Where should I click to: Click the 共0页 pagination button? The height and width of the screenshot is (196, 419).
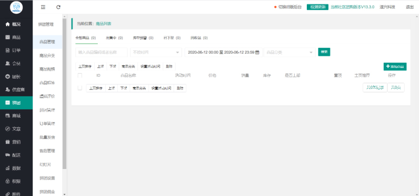(396, 88)
